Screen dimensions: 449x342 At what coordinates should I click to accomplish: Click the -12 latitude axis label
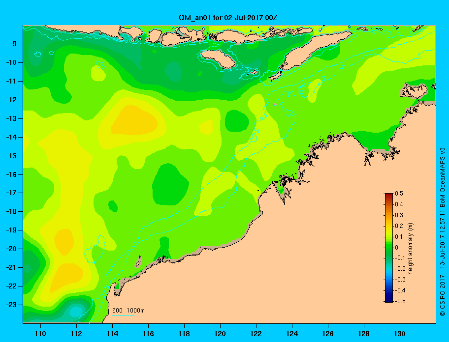11,100
